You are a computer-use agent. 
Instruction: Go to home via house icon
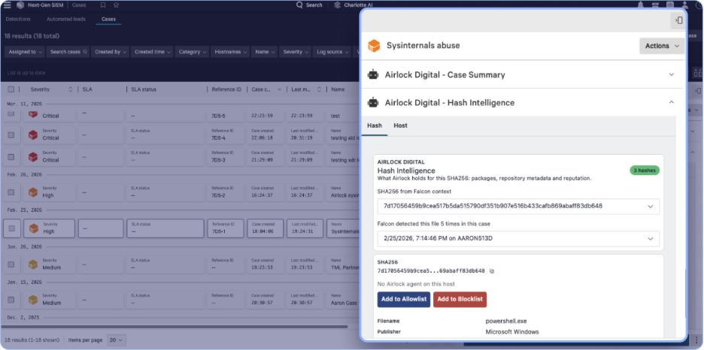point(117,5)
